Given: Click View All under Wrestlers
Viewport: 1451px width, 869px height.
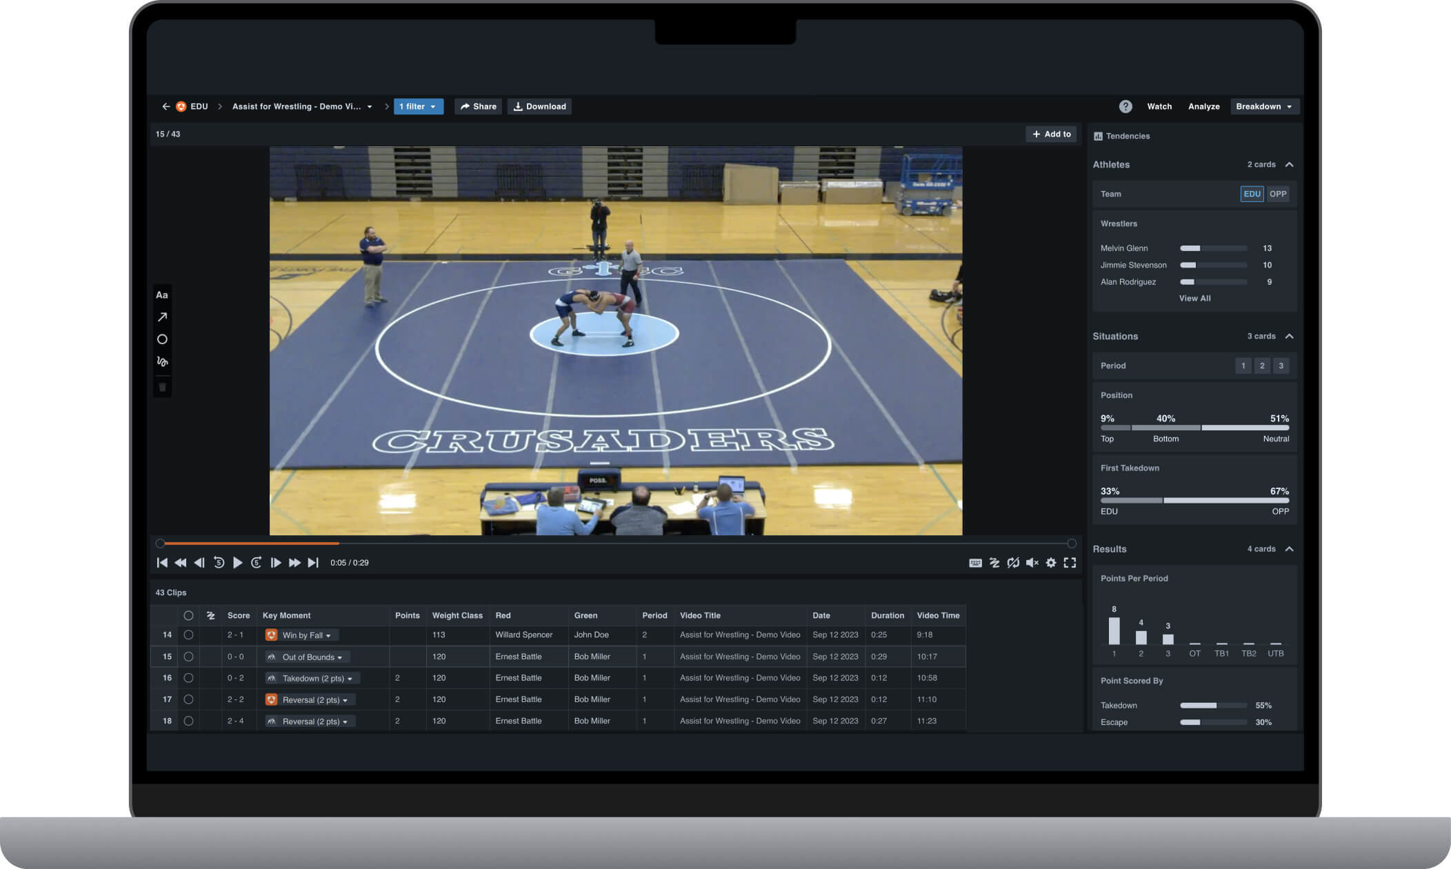Looking at the screenshot, I should 1194,298.
